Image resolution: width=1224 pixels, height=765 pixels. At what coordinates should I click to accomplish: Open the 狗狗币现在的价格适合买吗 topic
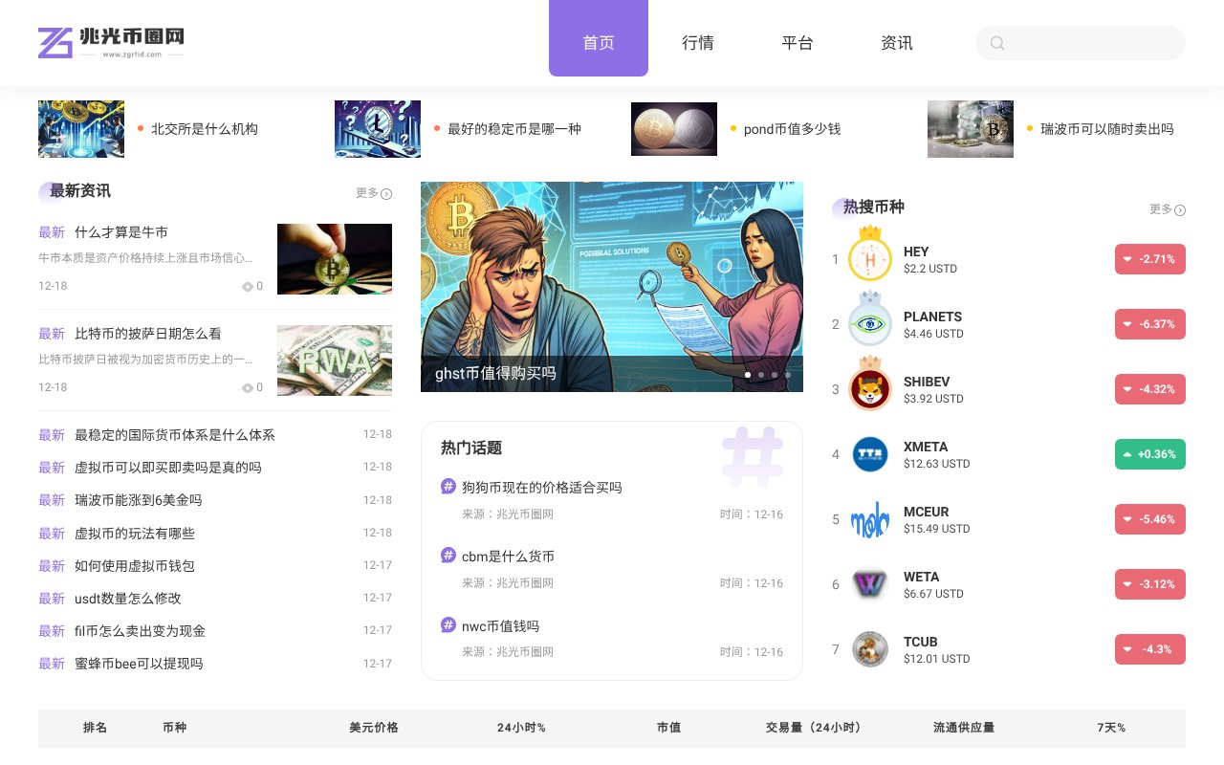click(542, 488)
